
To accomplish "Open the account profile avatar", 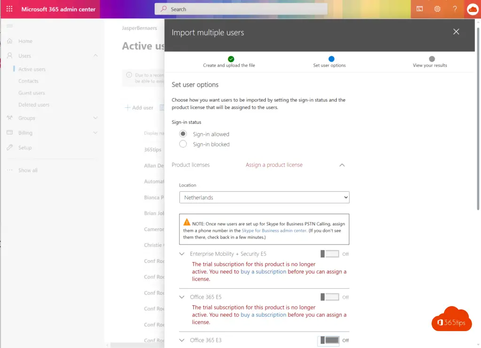I will 473,9.
